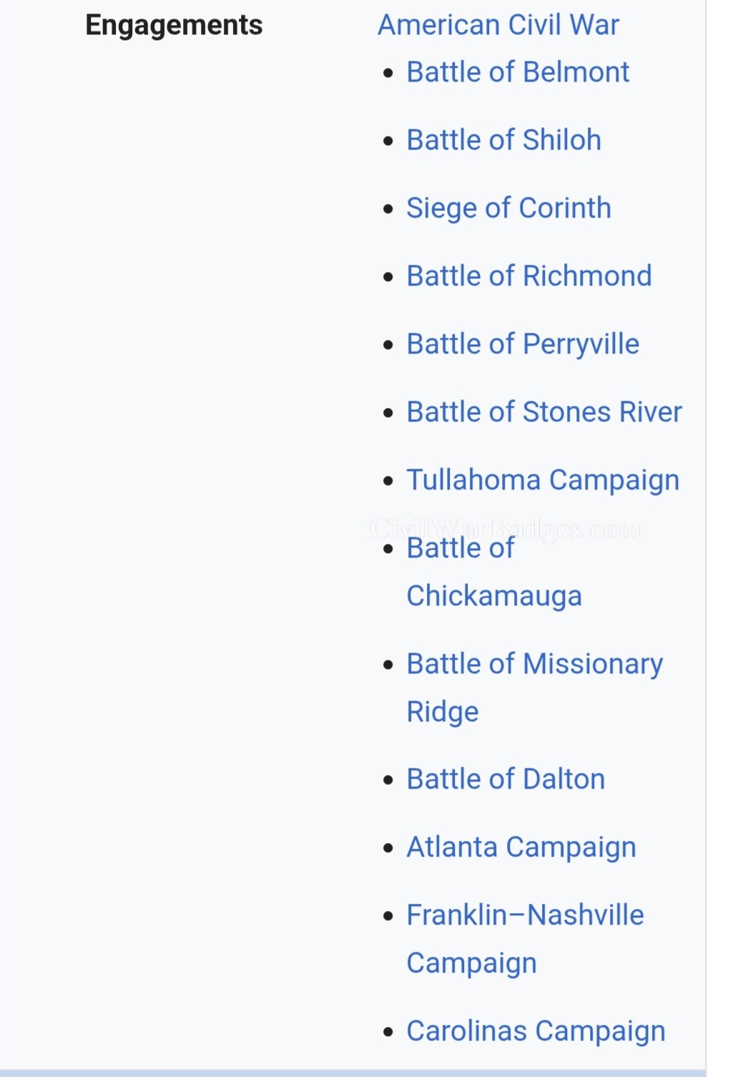Click the Siege of Corinth link
738x1077 pixels.
[508, 208]
